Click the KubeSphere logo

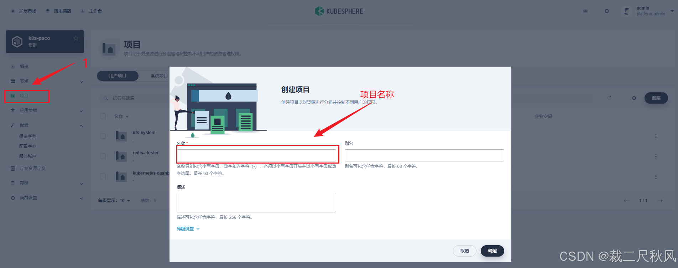339,11
